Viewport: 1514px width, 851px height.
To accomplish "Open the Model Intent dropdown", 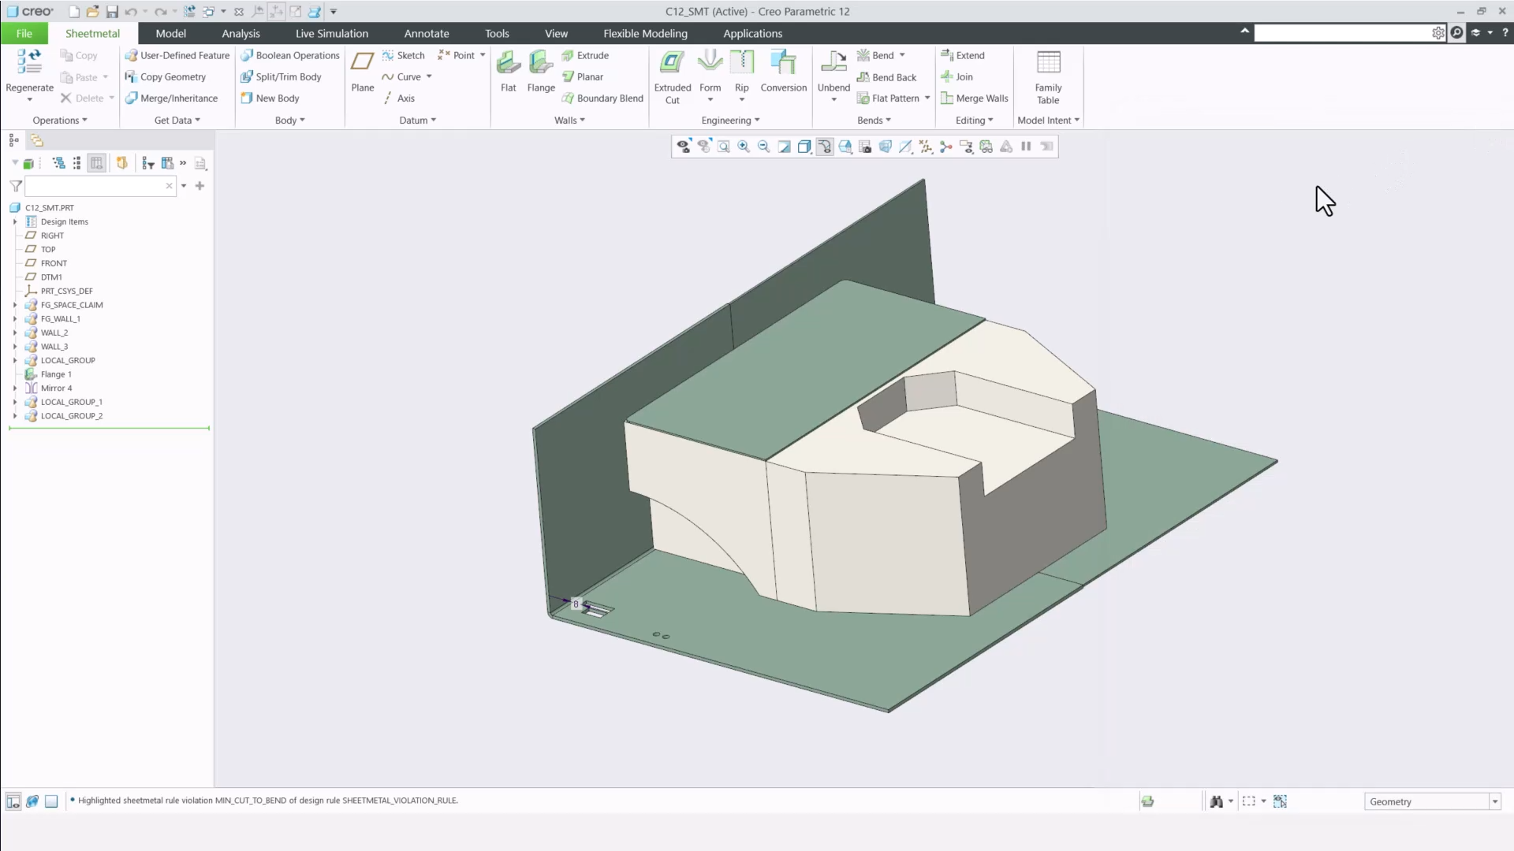I will (x=1048, y=121).
